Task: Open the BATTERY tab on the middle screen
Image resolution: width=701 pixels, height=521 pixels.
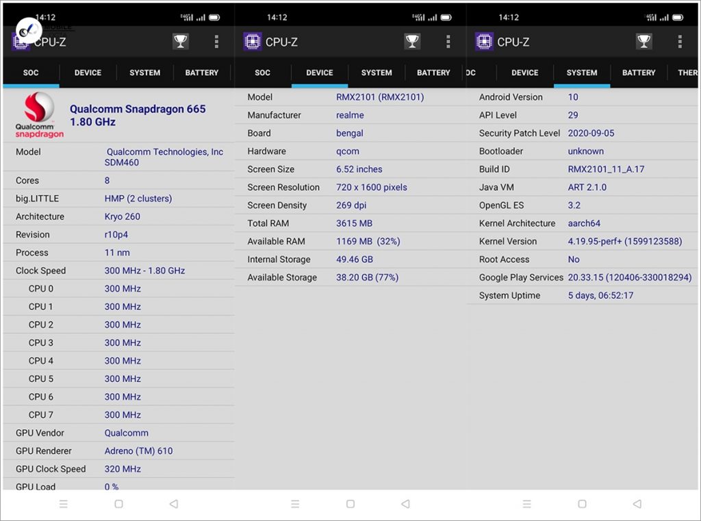Action: (433, 73)
